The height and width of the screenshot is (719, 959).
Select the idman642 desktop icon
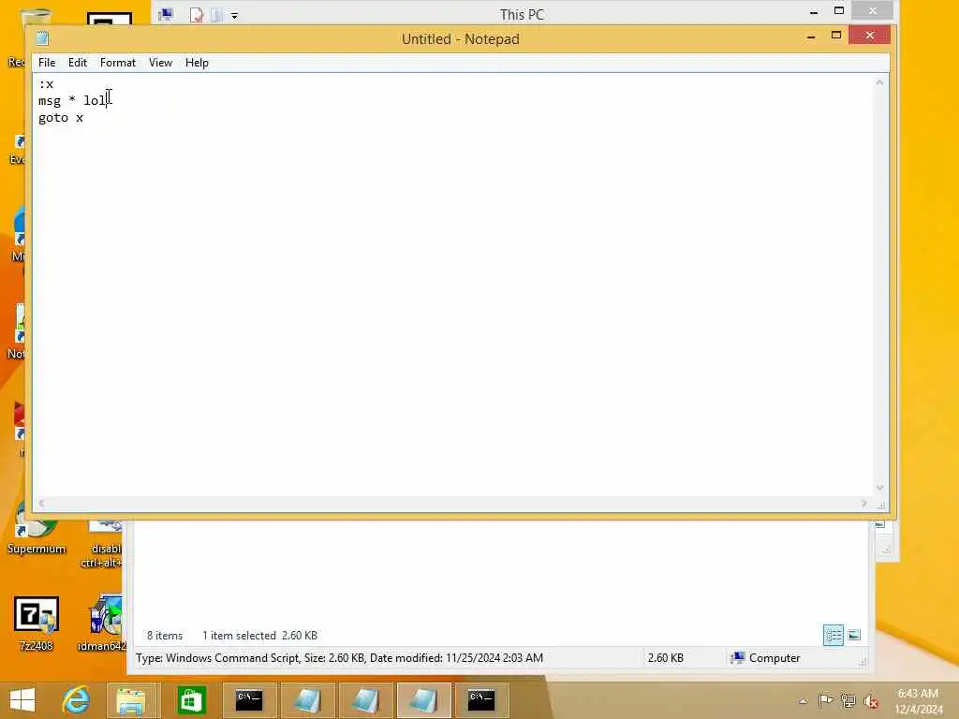tap(103, 624)
